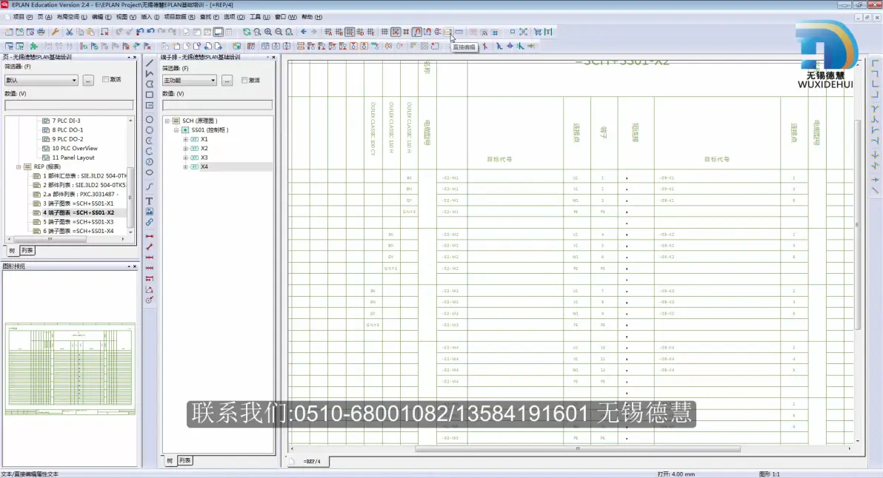Click the Zoom window magnifier icon
The width and height of the screenshot is (883, 478).
click(x=257, y=32)
